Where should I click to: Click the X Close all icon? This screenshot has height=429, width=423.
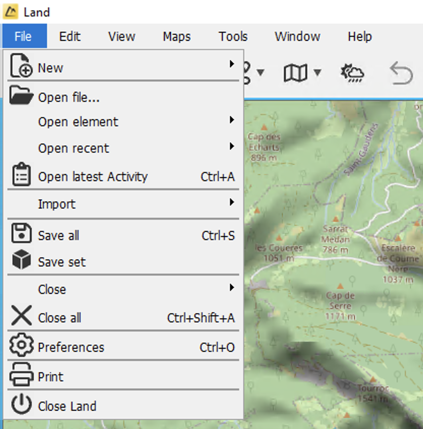click(x=21, y=316)
